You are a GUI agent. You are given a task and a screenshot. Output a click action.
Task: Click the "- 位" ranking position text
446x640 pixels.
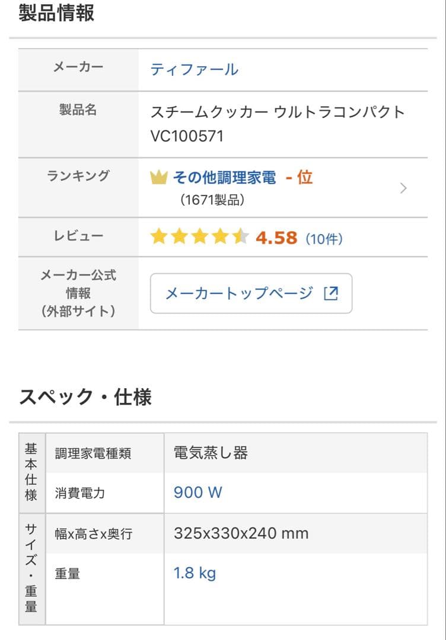tap(299, 177)
